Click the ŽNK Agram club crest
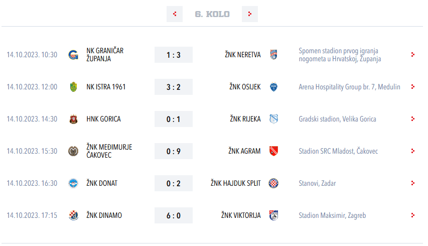 tap(273, 151)
